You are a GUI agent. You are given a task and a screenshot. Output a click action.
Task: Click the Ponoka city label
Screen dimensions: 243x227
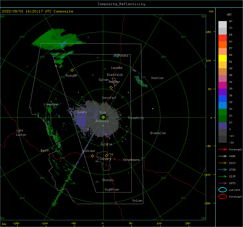coord(123,56)
